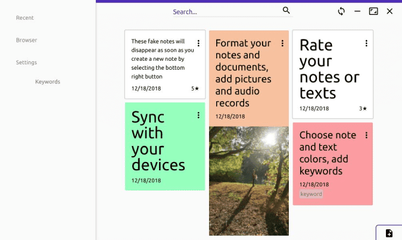The width and height of the screenshot is (402, 240).
Task: Open the Browser section
Action: coord(26,40)
